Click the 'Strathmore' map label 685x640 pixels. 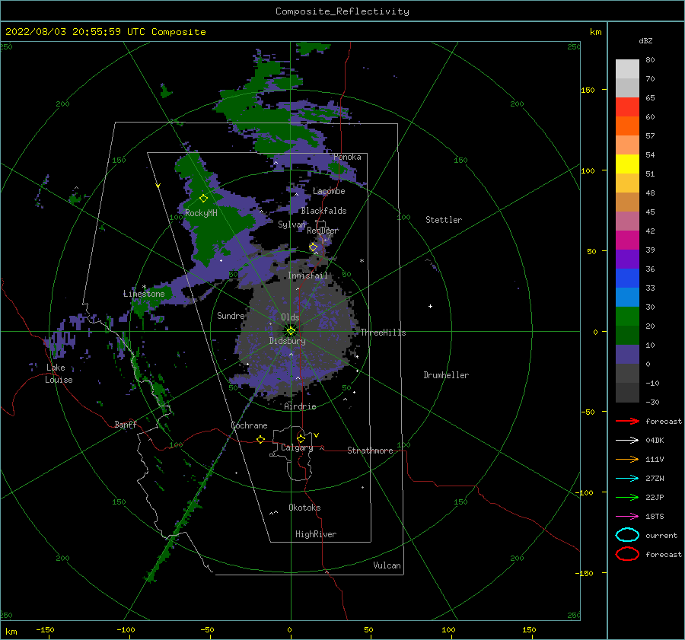pos(370,451)
